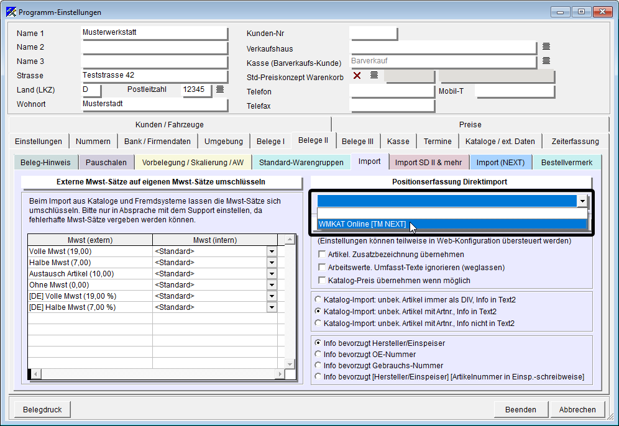Screen dimensions: 619x426
Task: Enable Artikel Zusatzbezeichnung übernehmen
Action: (322, 255)
